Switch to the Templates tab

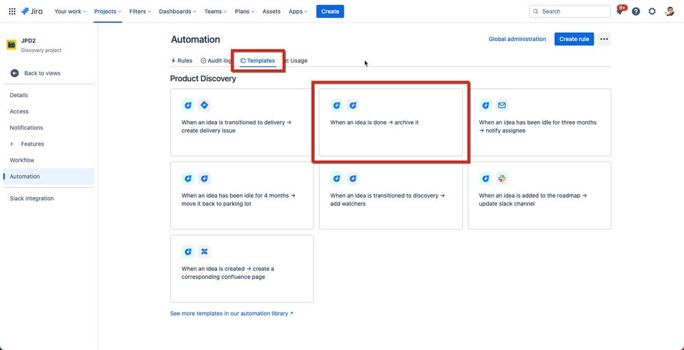click(x=258, y=61)
